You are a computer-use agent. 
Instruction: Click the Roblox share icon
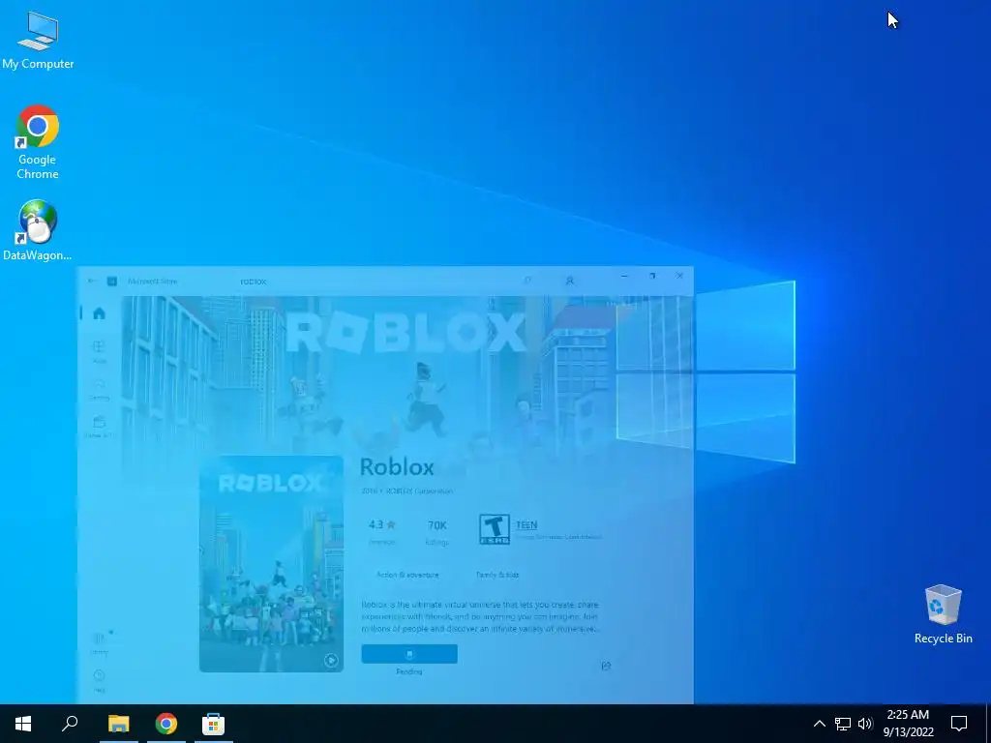coord(606,666)
